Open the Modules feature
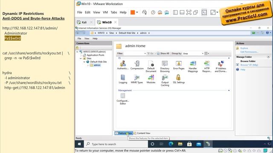Image resolution: width=273 pixels, height=153 pixels. coord(151,79)
